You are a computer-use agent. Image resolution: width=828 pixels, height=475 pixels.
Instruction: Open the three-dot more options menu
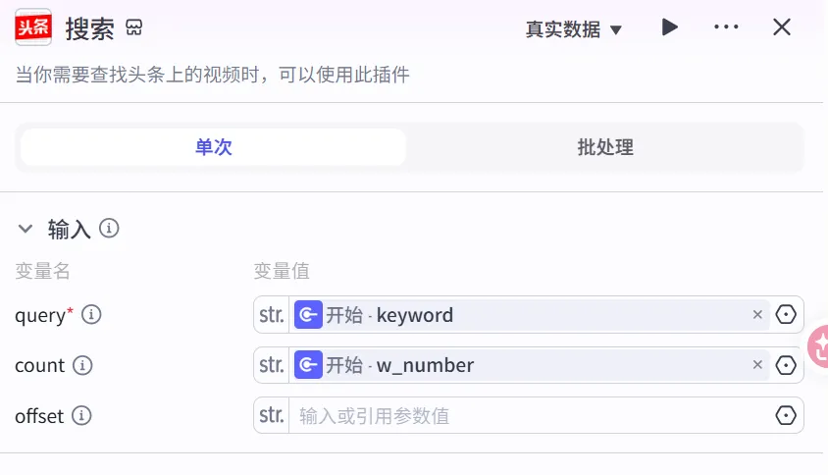point(726,27)
